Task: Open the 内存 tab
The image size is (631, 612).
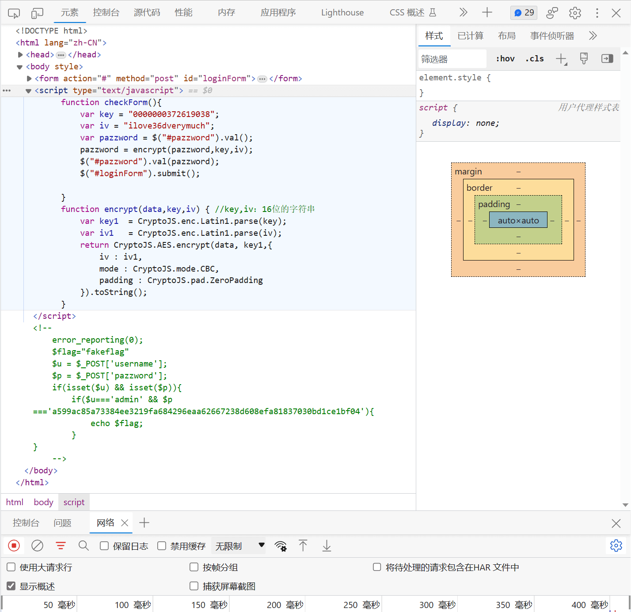Action: [x=226, y=12]
